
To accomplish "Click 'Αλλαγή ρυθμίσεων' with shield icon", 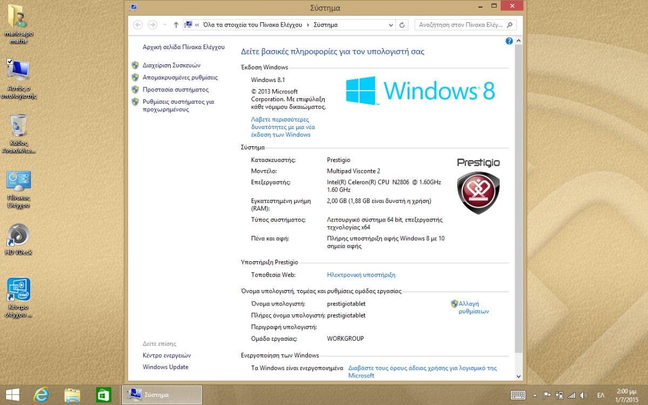I will (470, 307).
